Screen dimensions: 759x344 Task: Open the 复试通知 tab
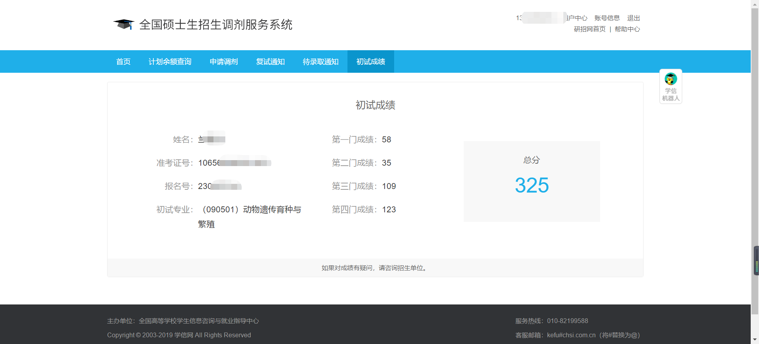pyautogui.click(x=270, y=62)
